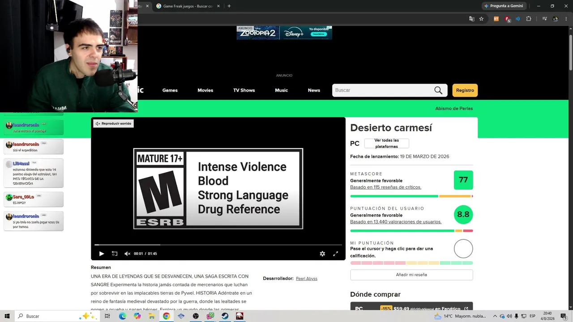Seek on the video progress bar
The width and height of the screenshot is (573, 322).
(x=218, y=245)
